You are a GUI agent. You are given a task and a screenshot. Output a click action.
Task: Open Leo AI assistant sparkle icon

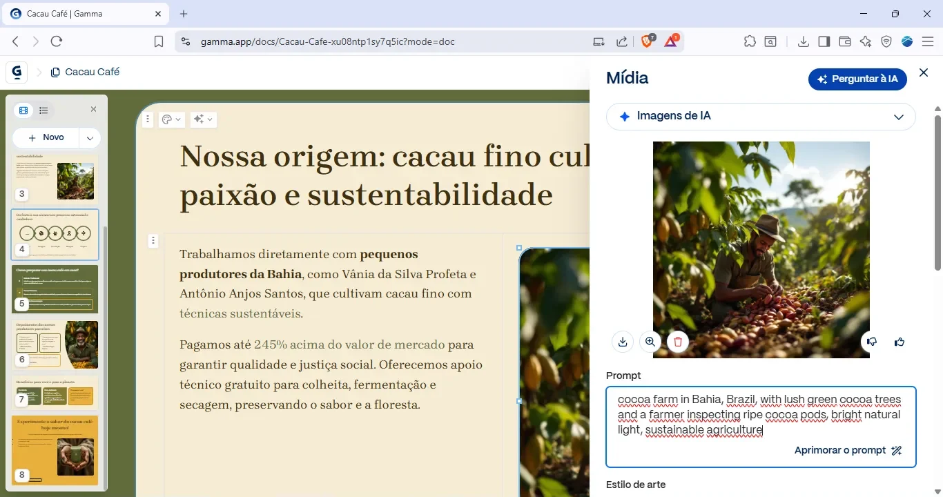coord(866,41)
